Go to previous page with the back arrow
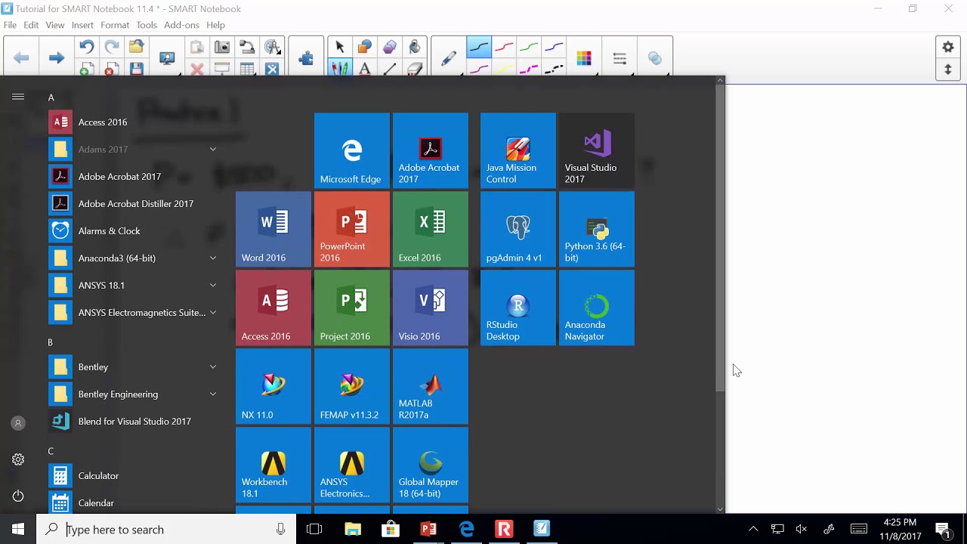This screenshot has height=544, width=967. (21, 57)
